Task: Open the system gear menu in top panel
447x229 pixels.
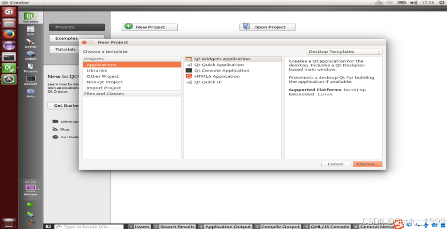Action: click(442, 3)
